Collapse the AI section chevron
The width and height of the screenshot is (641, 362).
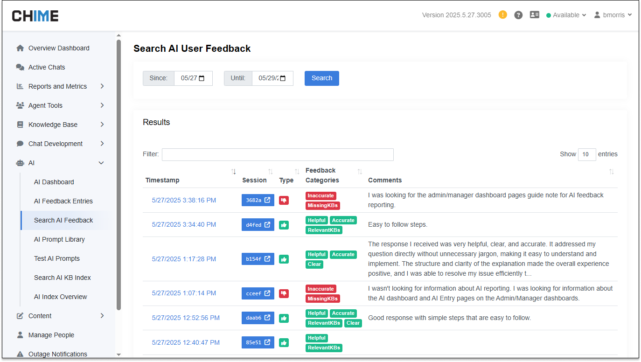(101, 163)
